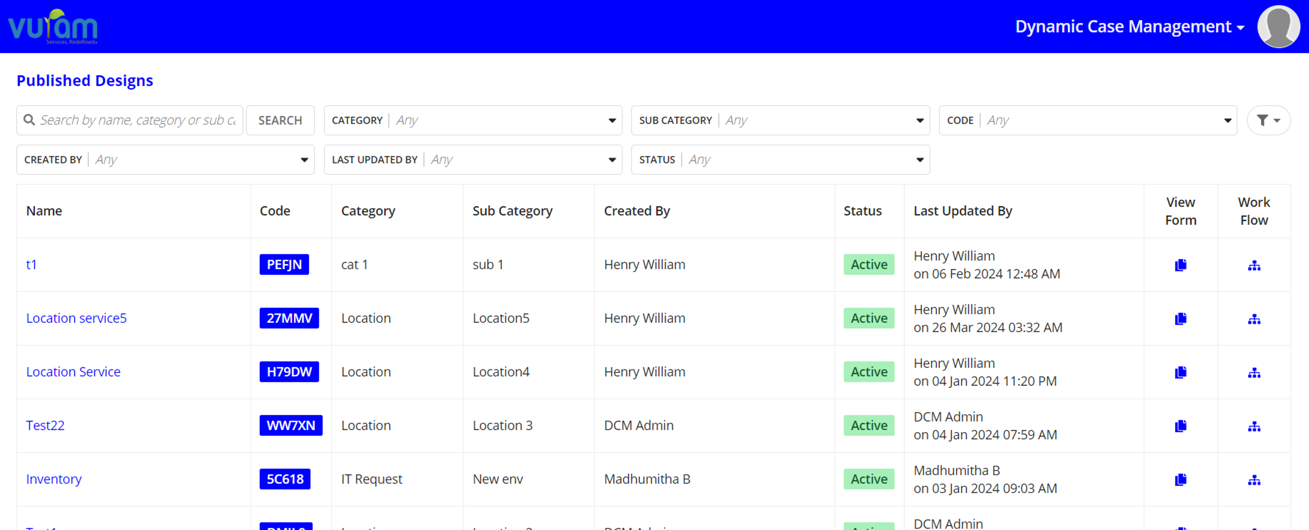Open Work Flow for t1 row
Image resolution: width=1309 pixels, height=530 pixels.
pos(1254,265)
